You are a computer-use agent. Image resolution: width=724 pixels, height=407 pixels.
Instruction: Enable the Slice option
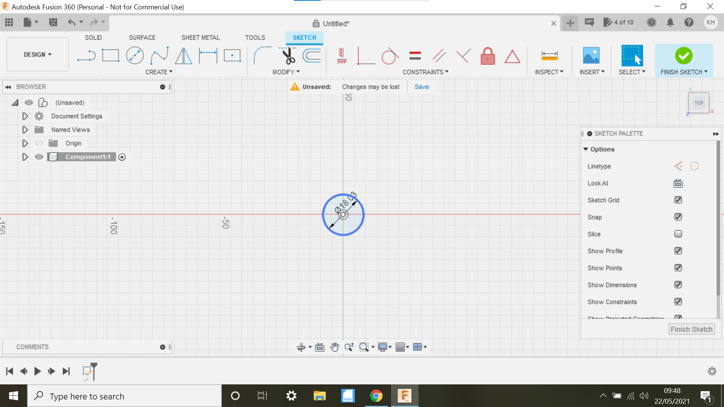(678, 234)
